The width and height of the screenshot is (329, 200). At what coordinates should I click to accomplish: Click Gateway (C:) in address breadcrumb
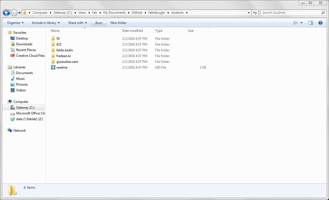click(x=63, y=13)
